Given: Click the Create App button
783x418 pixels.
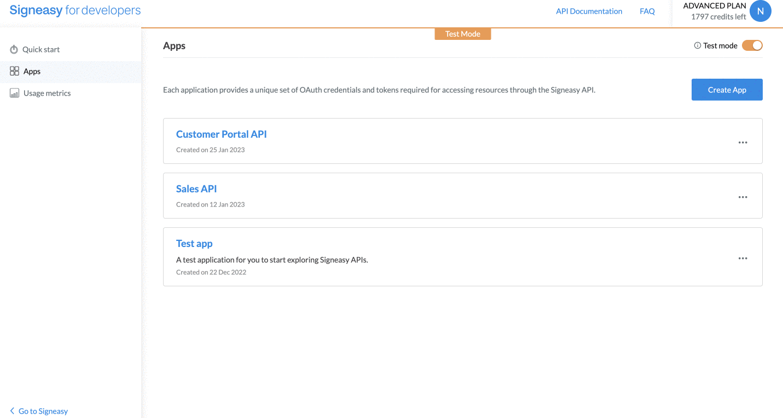Looking at the screenshot, I should coord(727,90).
